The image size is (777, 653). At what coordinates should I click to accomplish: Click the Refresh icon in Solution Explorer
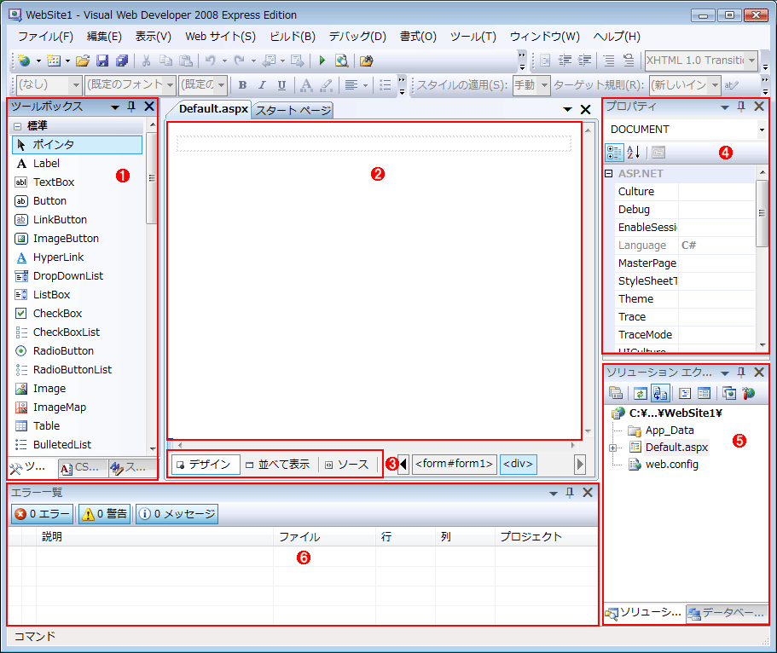(641, 393)
